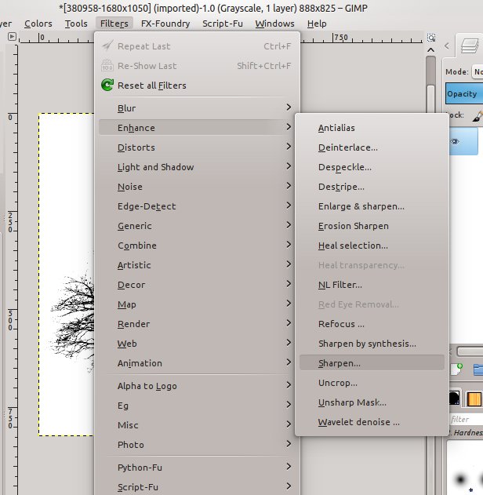Viewport: 483px width, 495px height.
Task: Expand the Misc submenu
Action: pyautogui.click(x=197, y=424)
